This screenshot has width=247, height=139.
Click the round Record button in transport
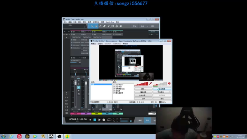point(104,120)
